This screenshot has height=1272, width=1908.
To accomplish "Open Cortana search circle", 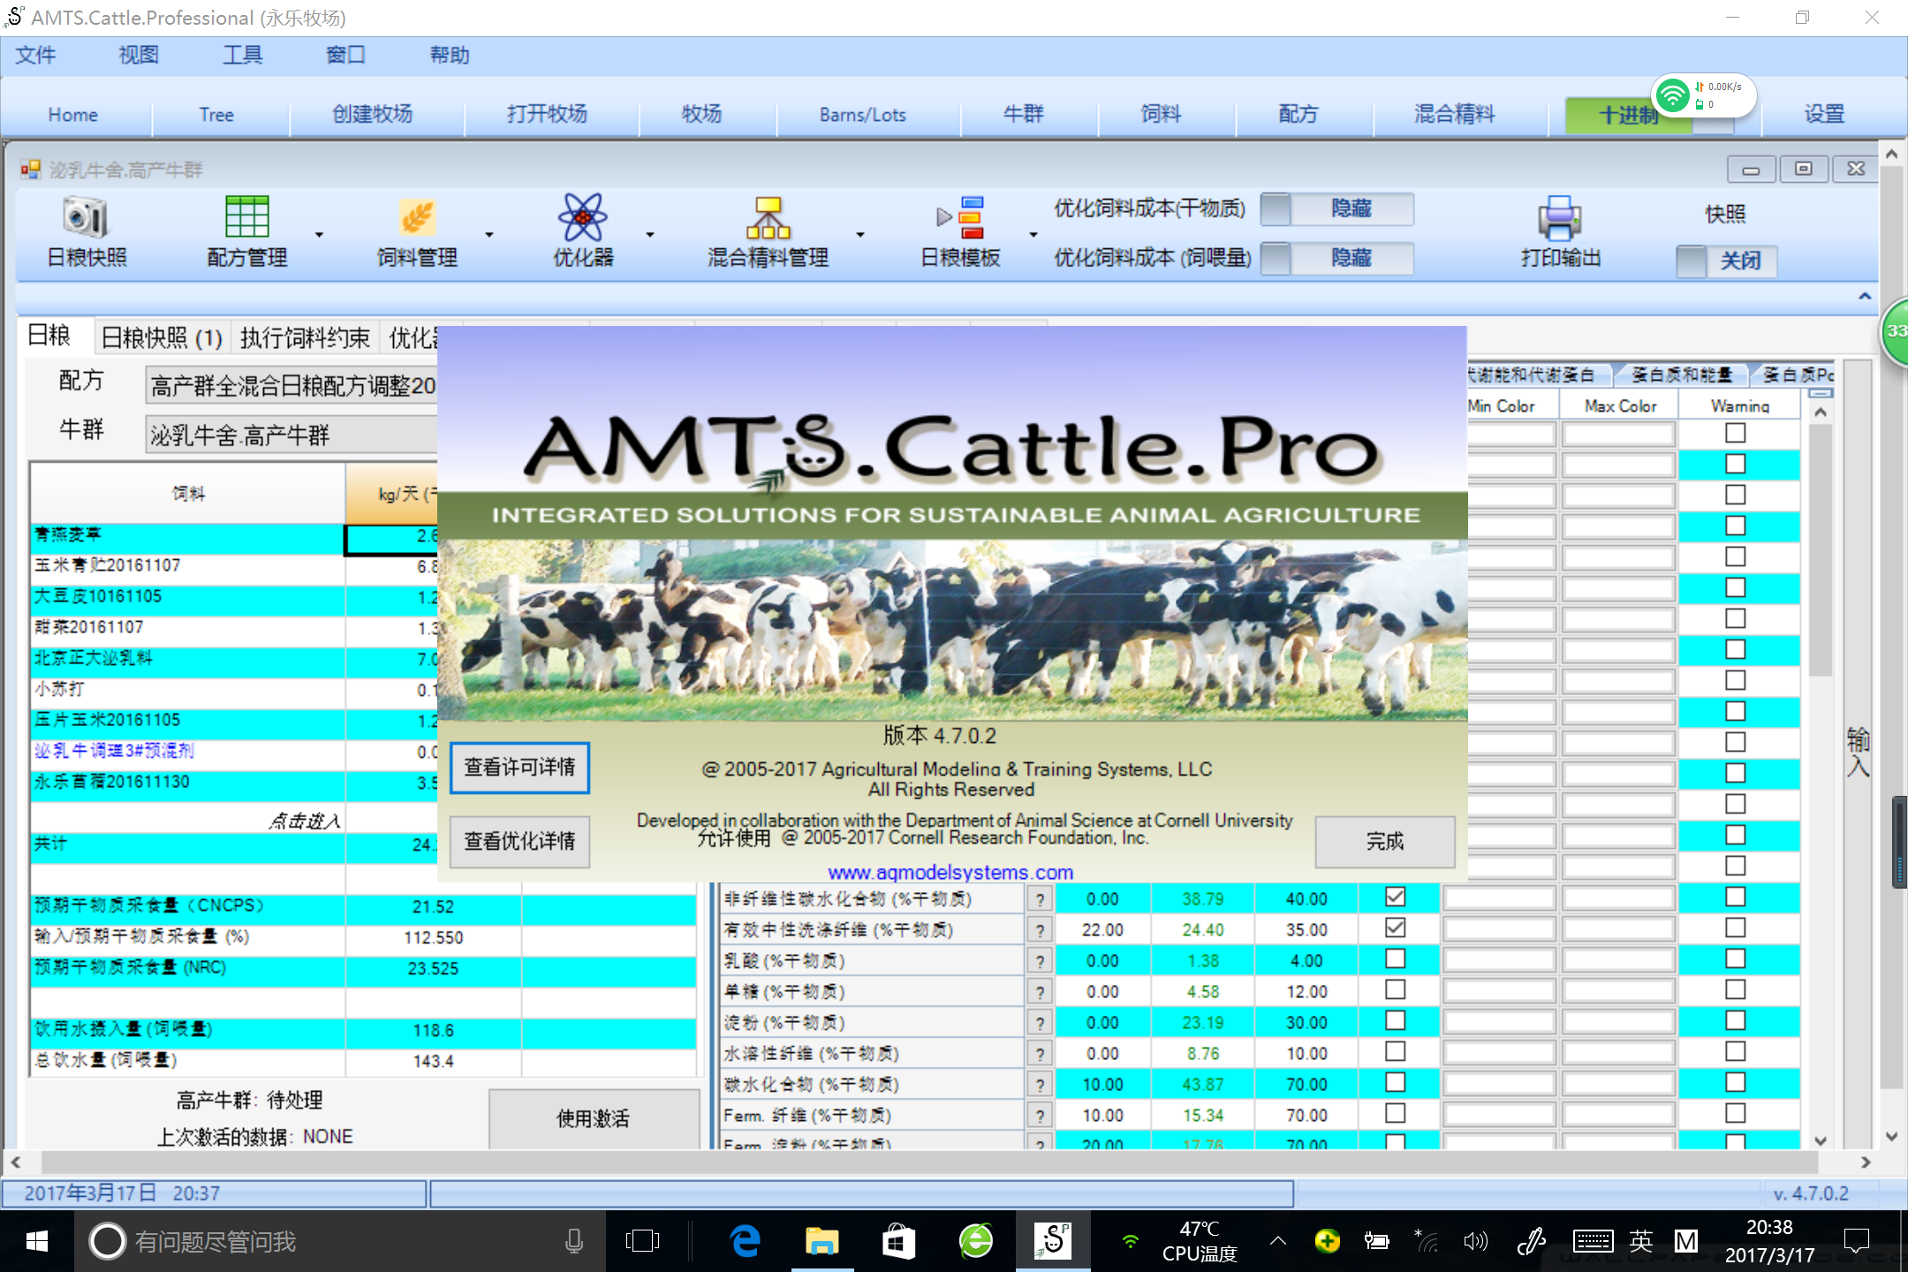I will pyautogui.click(x=108, y=1241).
